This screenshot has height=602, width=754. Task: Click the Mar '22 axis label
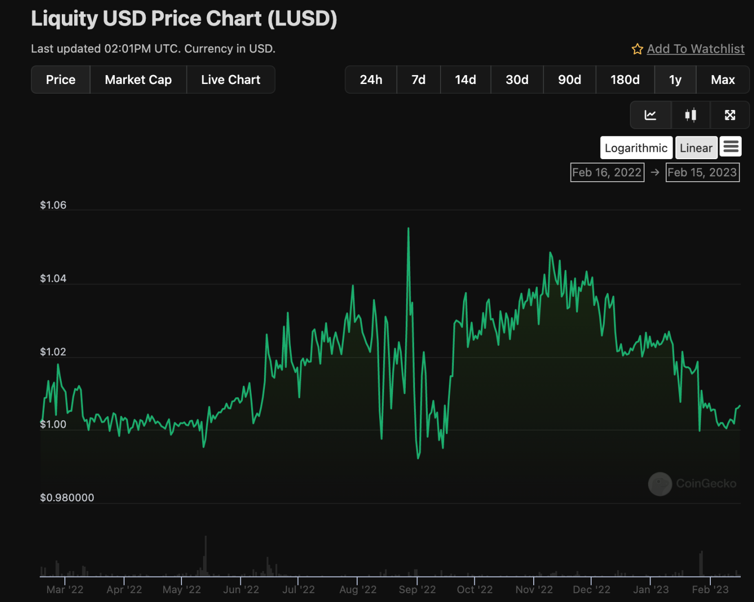point(65,589)
